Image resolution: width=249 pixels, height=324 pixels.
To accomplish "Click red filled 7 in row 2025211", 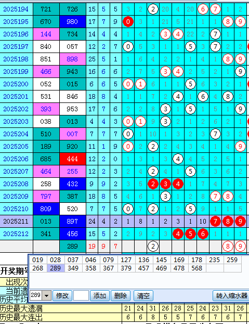I will click(215, 222).
